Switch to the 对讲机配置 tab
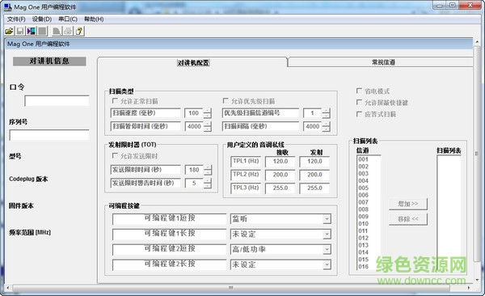Image resolution: width=485 pixels, height=296 pixels. tap(193, 62)
